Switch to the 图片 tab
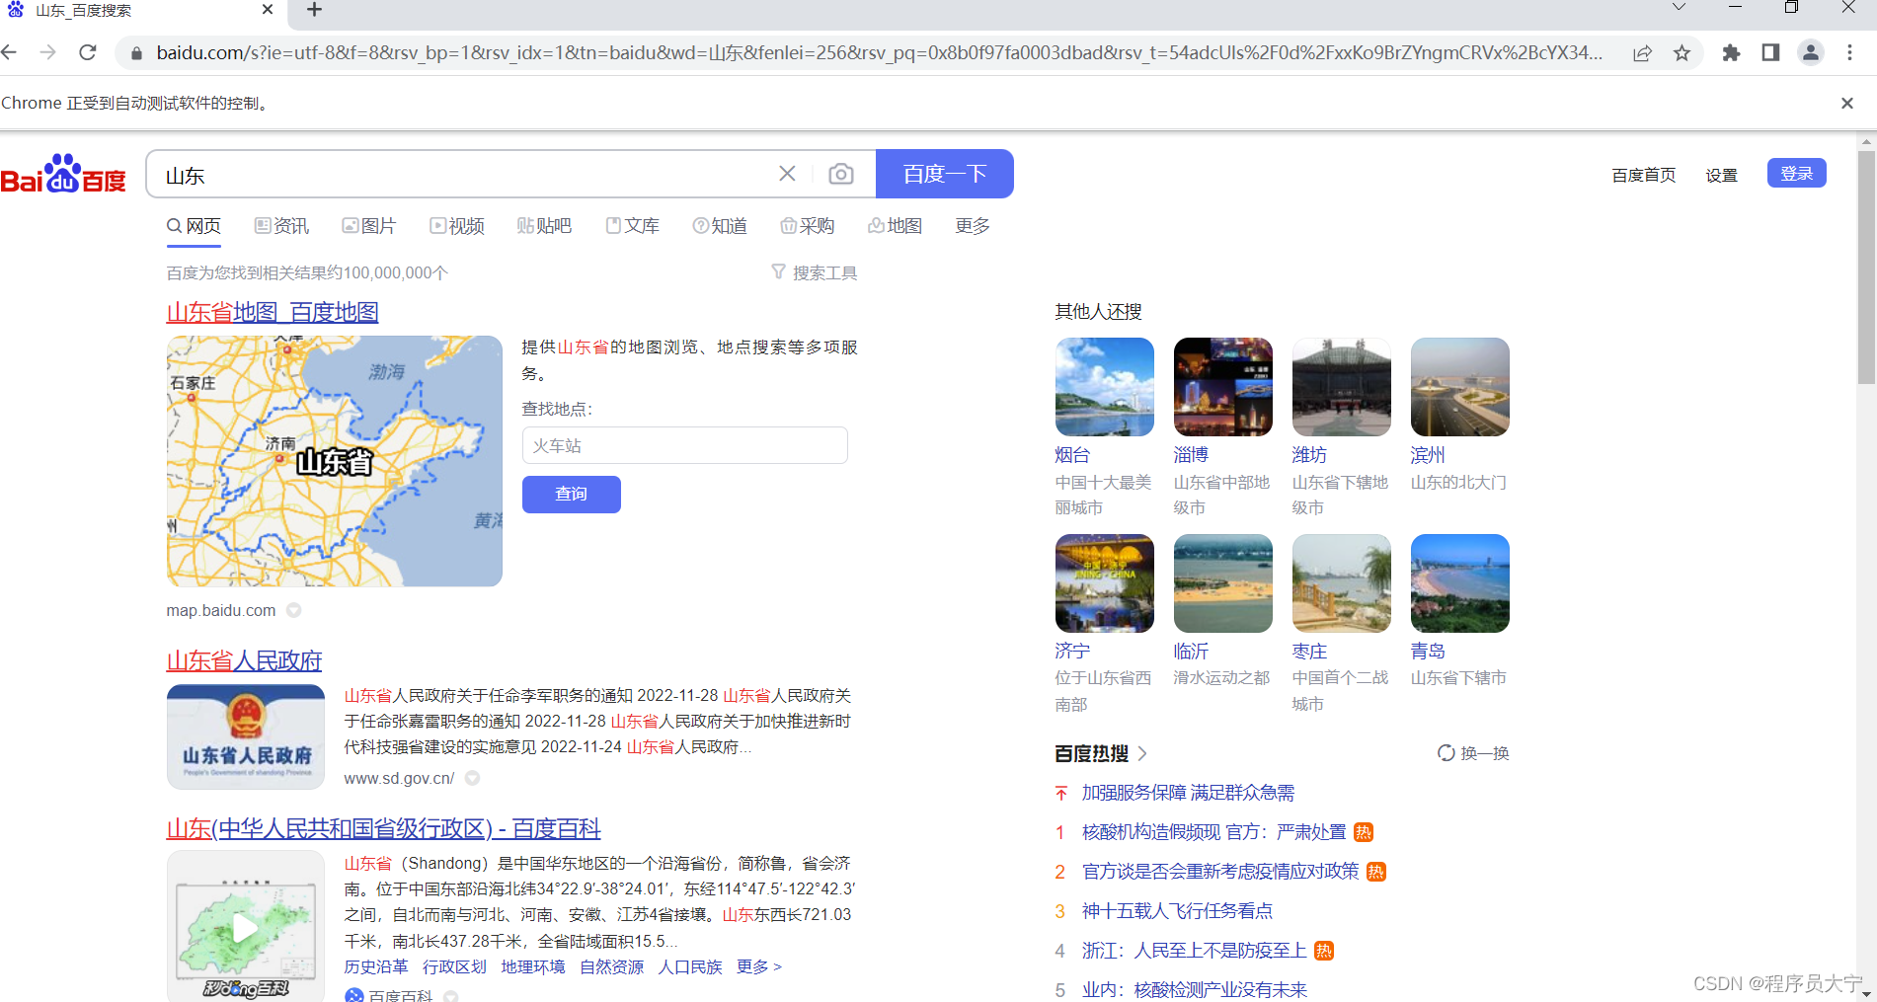The image size is (1877, 1002). click(369, 226)
